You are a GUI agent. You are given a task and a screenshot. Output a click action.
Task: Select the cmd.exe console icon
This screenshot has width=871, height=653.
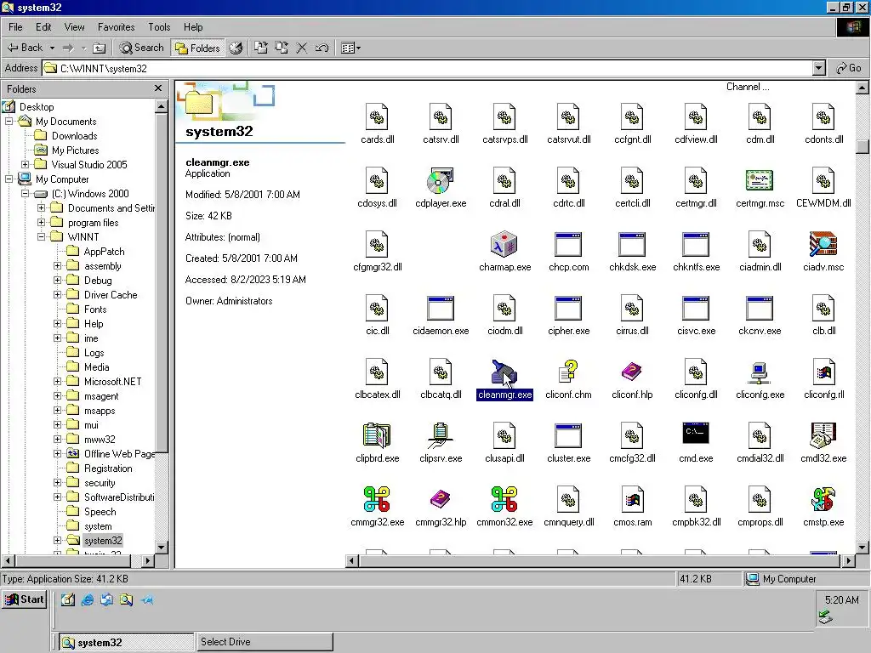[x=696, y=434]
